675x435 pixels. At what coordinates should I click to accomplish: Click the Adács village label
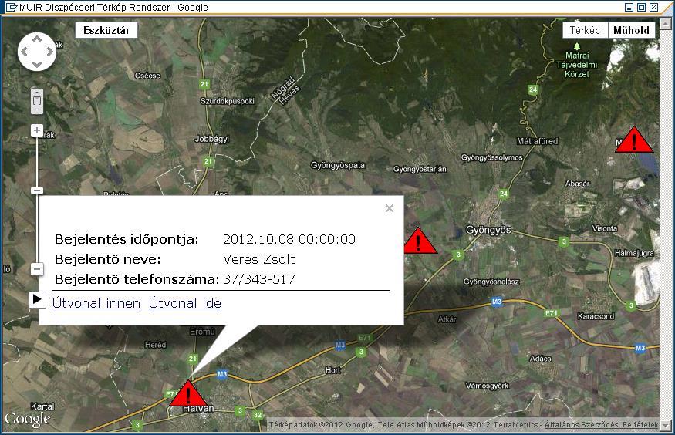pyautogui.click(x=541, y=359)
